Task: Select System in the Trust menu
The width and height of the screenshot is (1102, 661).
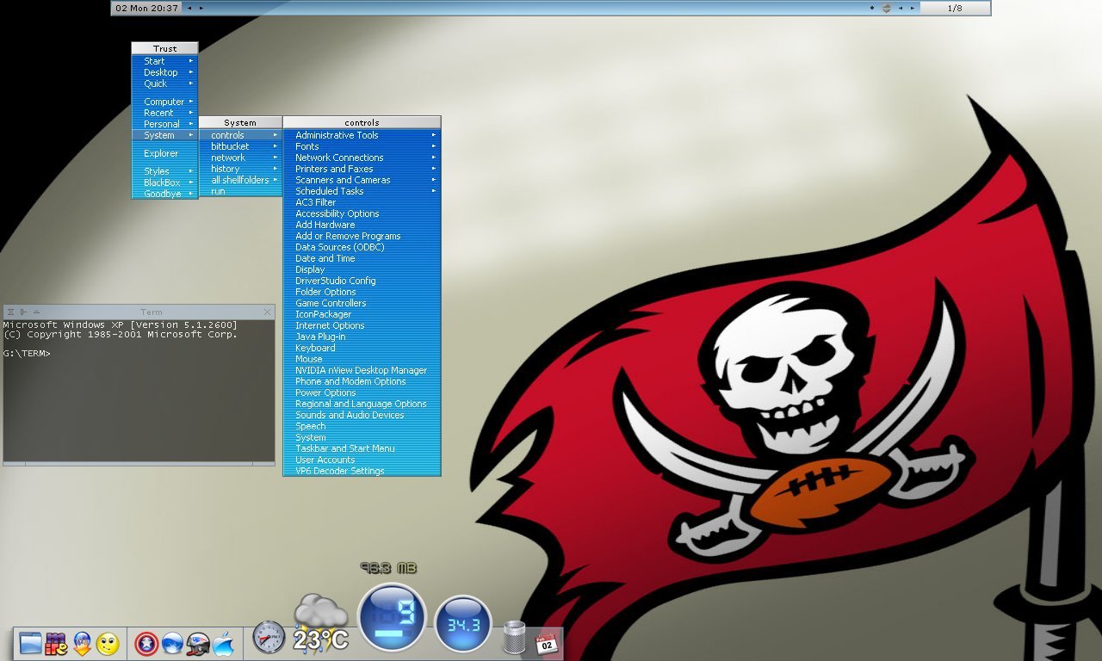Action: (164, 135)
